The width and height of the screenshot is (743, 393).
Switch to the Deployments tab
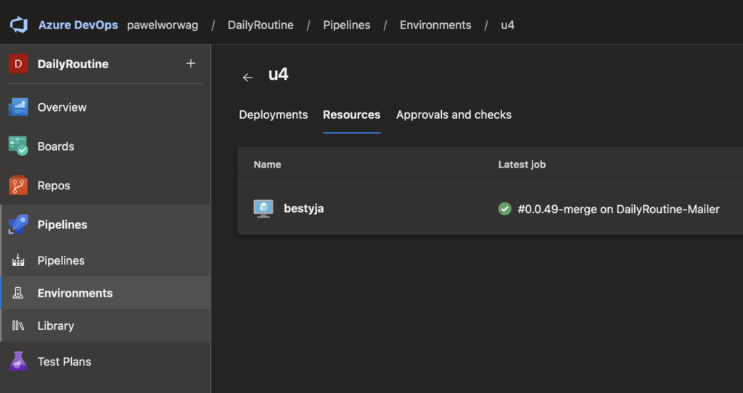coord(273,115)
